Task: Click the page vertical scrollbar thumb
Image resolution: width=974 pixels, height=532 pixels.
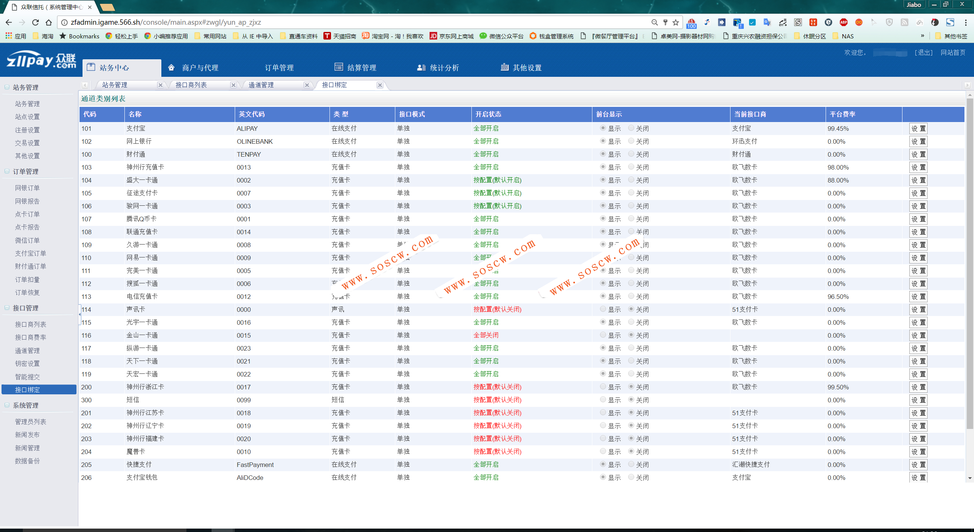Action: (x=970, y=264)
